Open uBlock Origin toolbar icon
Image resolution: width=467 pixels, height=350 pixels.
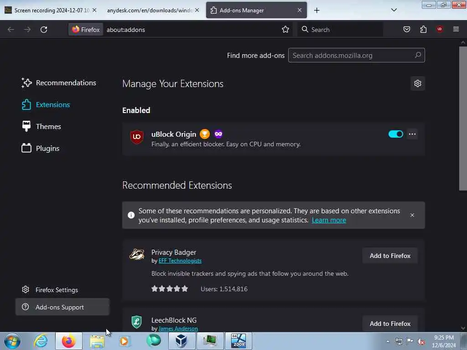tap(440, 29)
